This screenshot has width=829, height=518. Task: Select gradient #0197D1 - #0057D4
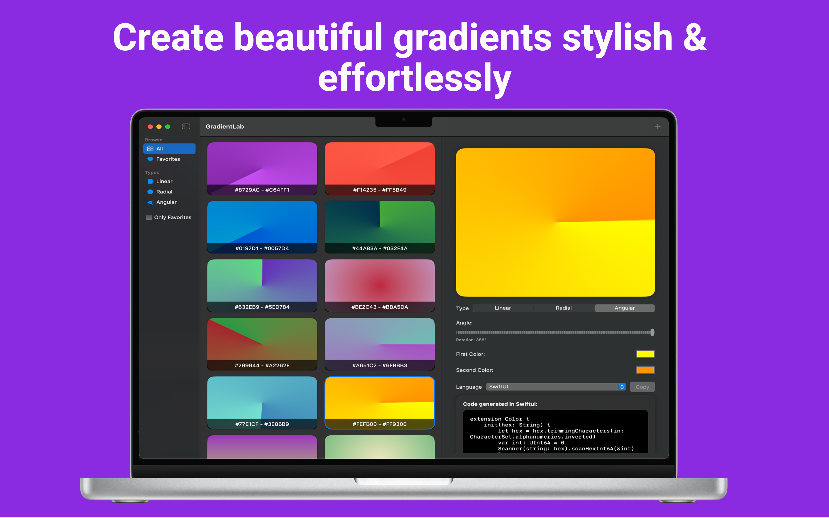point(262,227)
